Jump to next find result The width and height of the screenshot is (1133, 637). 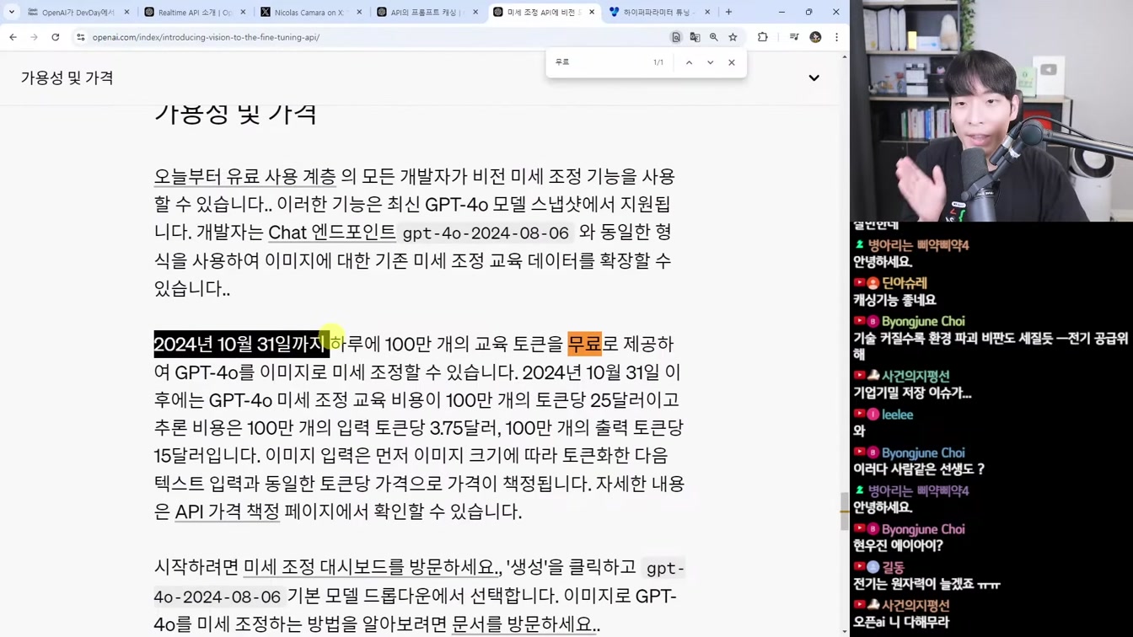710,62
